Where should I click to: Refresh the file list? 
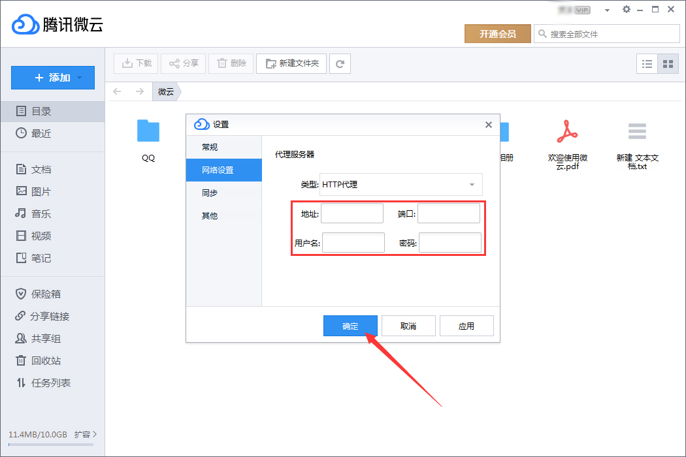(x=340, y=63)
